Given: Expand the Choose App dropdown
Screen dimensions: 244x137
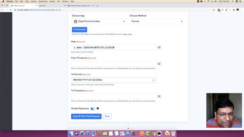Looking at the screenshot, I should point(99,21).
